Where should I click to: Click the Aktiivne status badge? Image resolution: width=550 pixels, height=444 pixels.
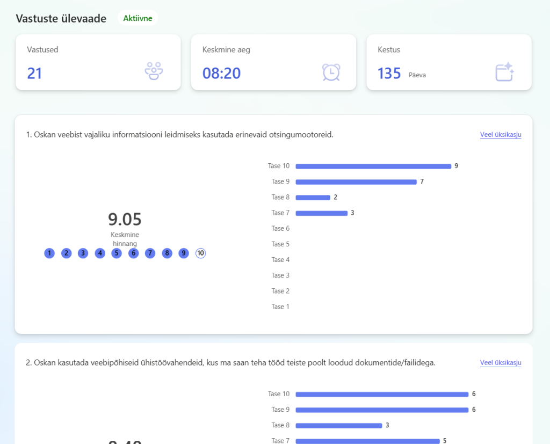137,18
